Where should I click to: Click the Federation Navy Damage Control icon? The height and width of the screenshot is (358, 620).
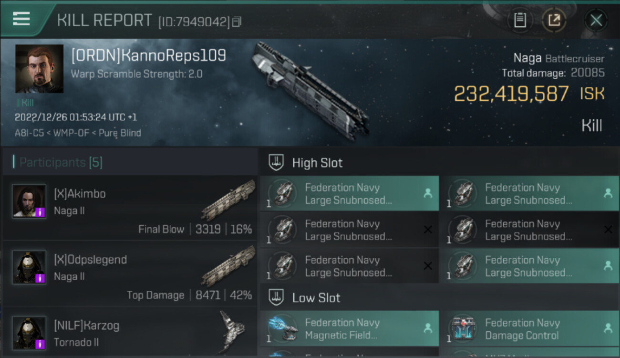462,328
